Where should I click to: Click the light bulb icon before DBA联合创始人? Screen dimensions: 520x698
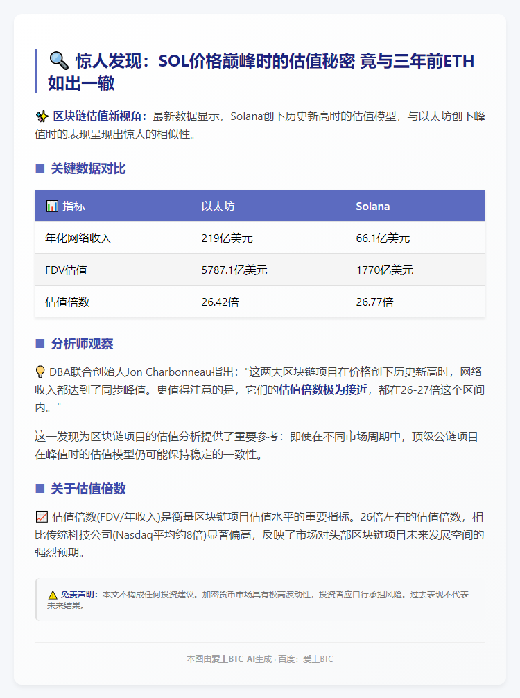[x=40, y=372]
